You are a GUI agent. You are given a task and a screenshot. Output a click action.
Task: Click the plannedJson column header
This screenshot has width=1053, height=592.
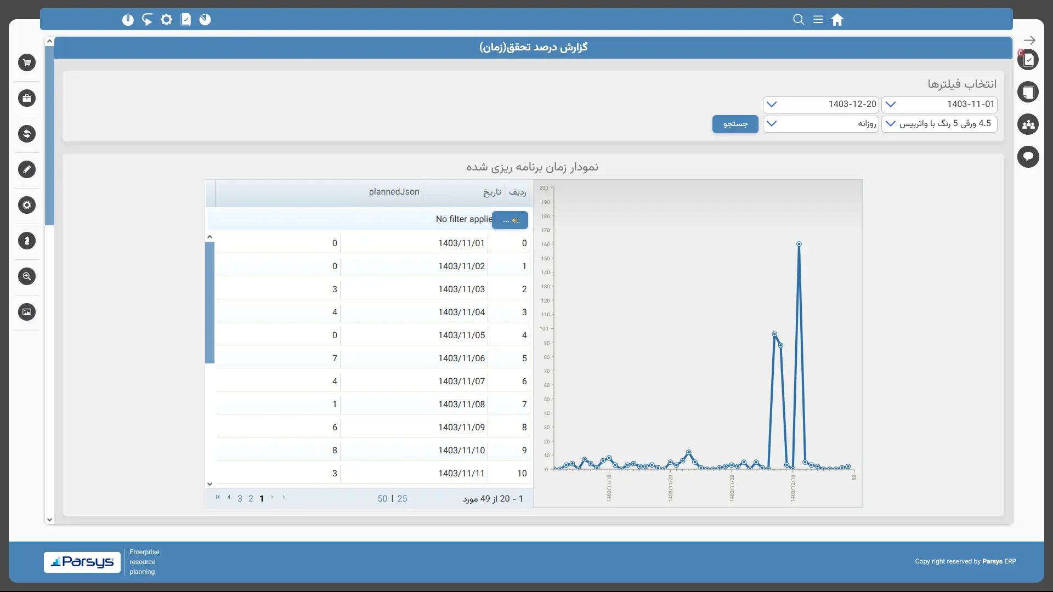(x=394, y=192)
